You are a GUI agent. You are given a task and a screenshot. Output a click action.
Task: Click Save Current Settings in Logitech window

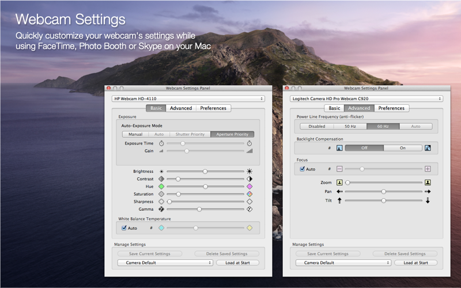coord(328,253)
